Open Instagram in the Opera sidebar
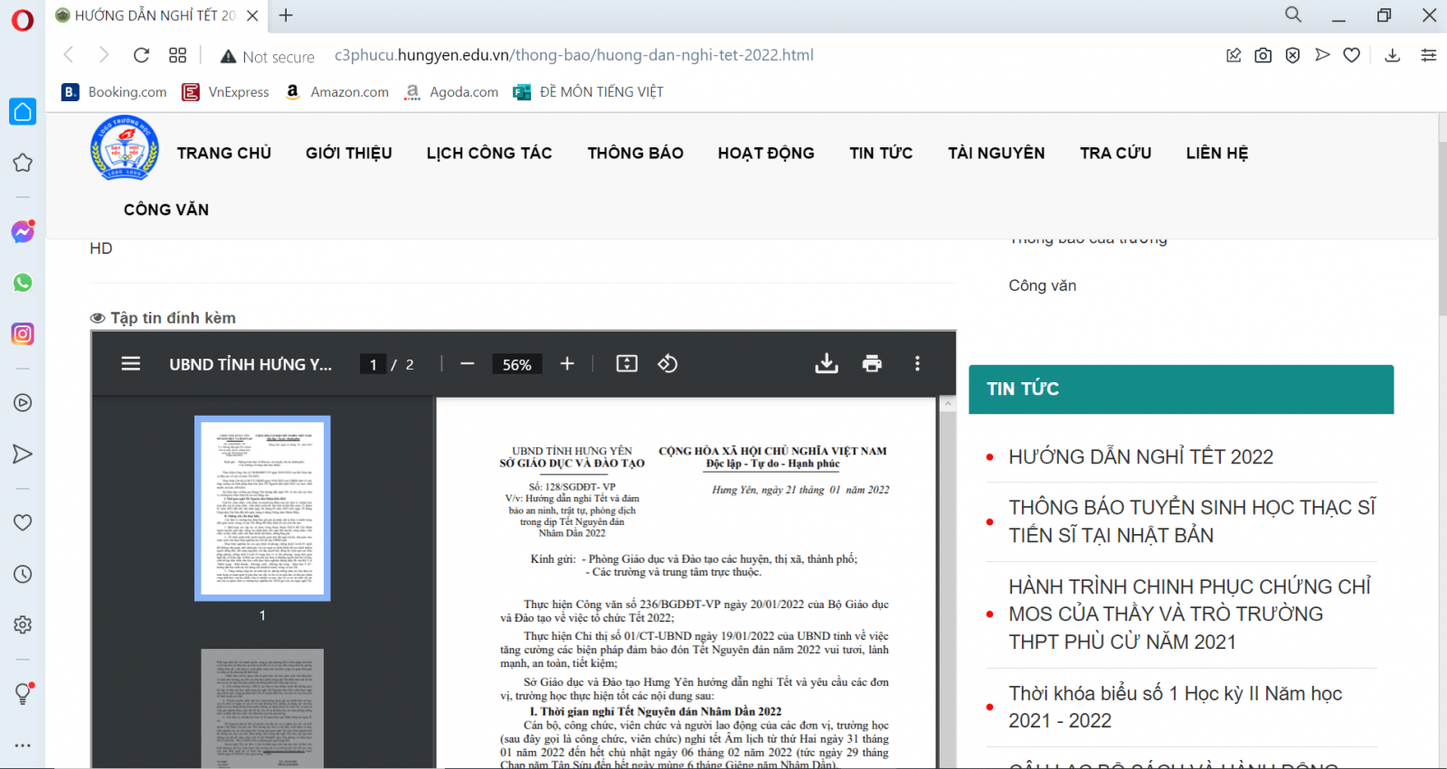The width and height of the screenshot is (1447, 769). tap(23, 333)
